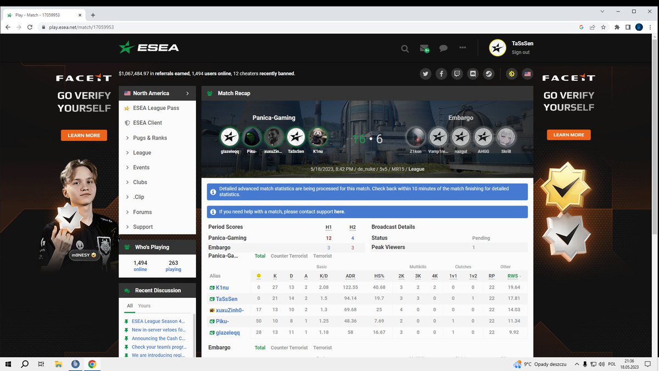The image size is (659, 371).
Task: Click the TaSsSen profile avatar in header
Action: tap(498, 48)
